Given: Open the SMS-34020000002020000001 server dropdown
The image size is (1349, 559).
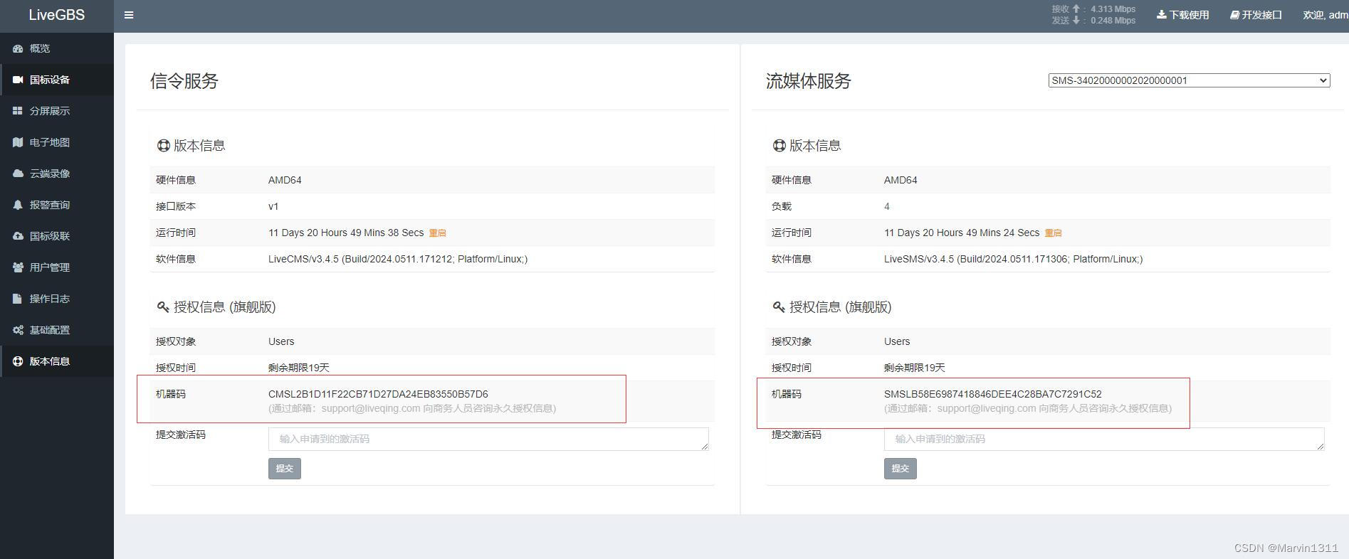Looking at the screenshot, I should pos(1189,80).
